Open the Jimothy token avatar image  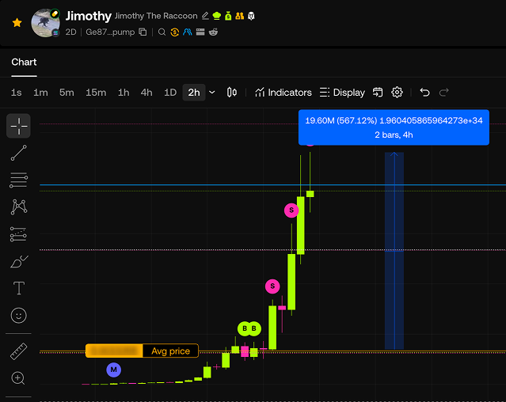tap(45, 23)
